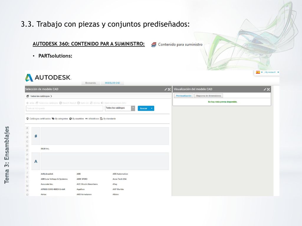Jump to letter C in alphabet index

pyautogui.click(x=27, y=142)
